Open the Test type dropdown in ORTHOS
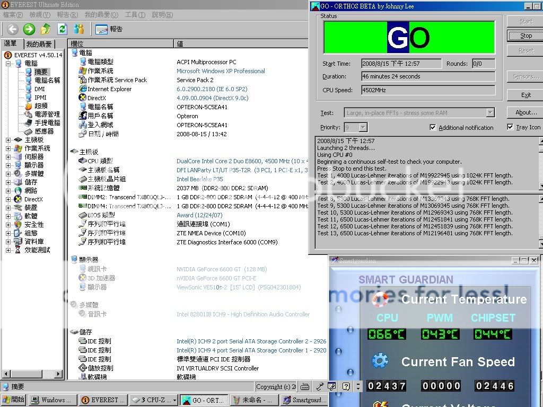 490,112
